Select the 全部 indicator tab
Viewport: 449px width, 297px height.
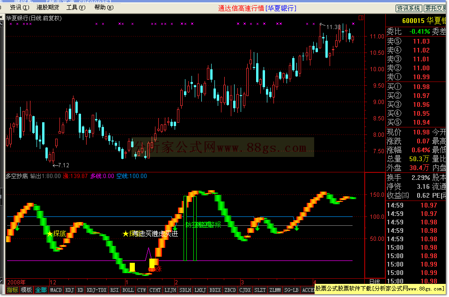pyautogui.click(x=41, y=290)
